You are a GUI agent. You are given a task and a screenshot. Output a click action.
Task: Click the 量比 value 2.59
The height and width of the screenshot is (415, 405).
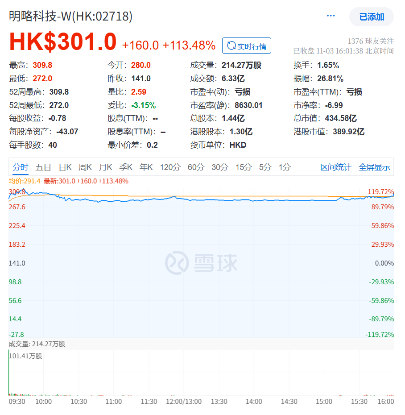139,92
